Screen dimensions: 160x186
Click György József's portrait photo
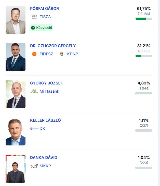[16, 94]
